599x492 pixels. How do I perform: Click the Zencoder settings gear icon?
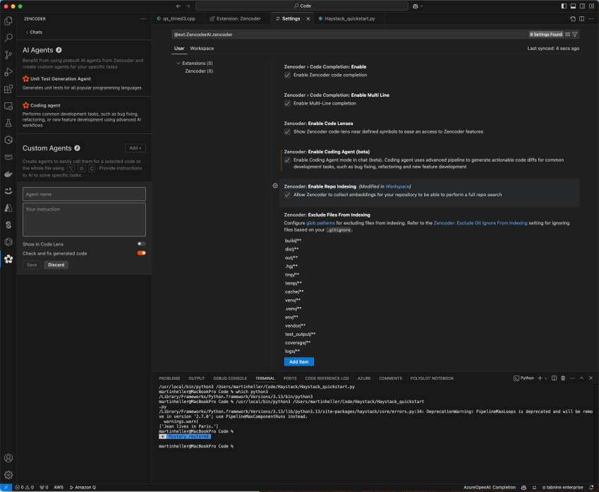click(x=274, y=185)
